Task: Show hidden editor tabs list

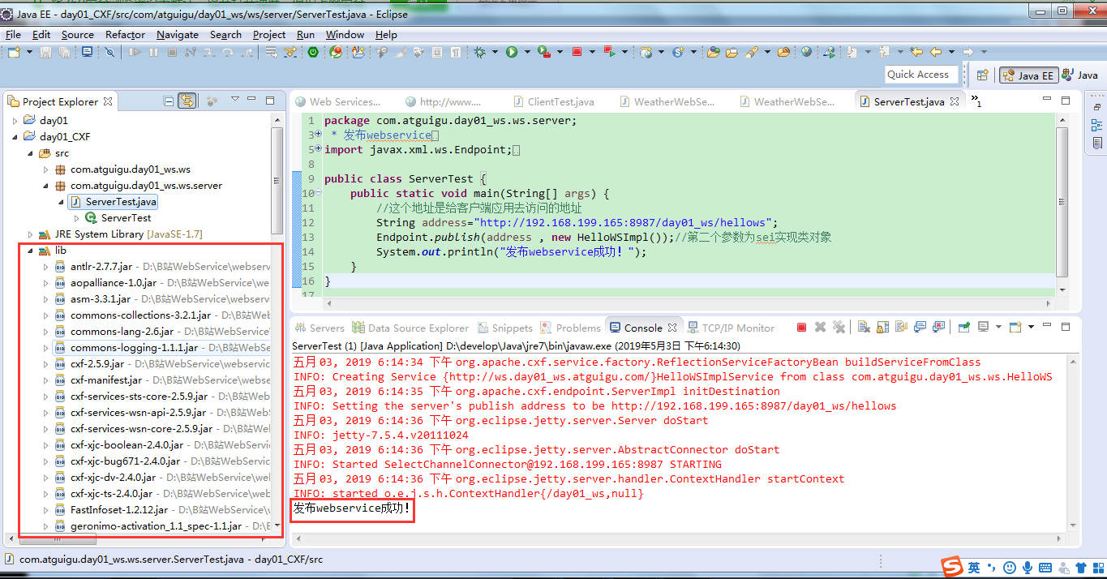Action: click(x=976, y=101)
